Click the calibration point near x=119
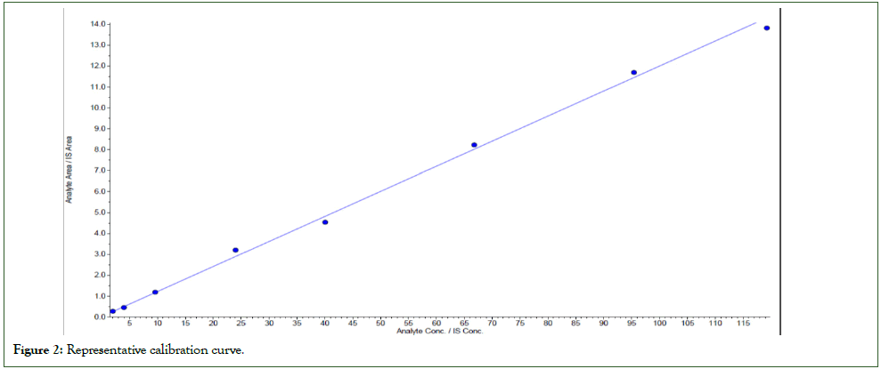881x369 pixels. (766, 28)
